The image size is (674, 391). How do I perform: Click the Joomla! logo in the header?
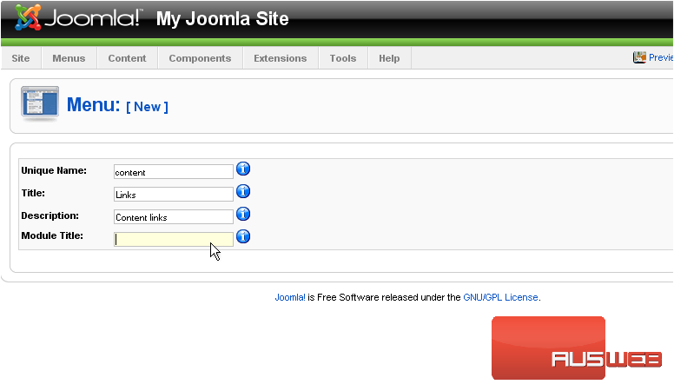[78, 18]
